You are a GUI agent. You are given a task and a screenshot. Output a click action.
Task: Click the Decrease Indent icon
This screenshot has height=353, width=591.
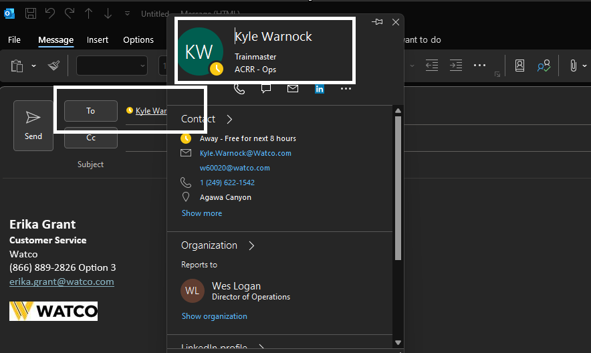coord(432,65)
